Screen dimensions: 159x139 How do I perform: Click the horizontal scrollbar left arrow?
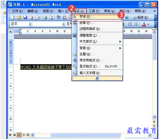click(x=33, y=135)
